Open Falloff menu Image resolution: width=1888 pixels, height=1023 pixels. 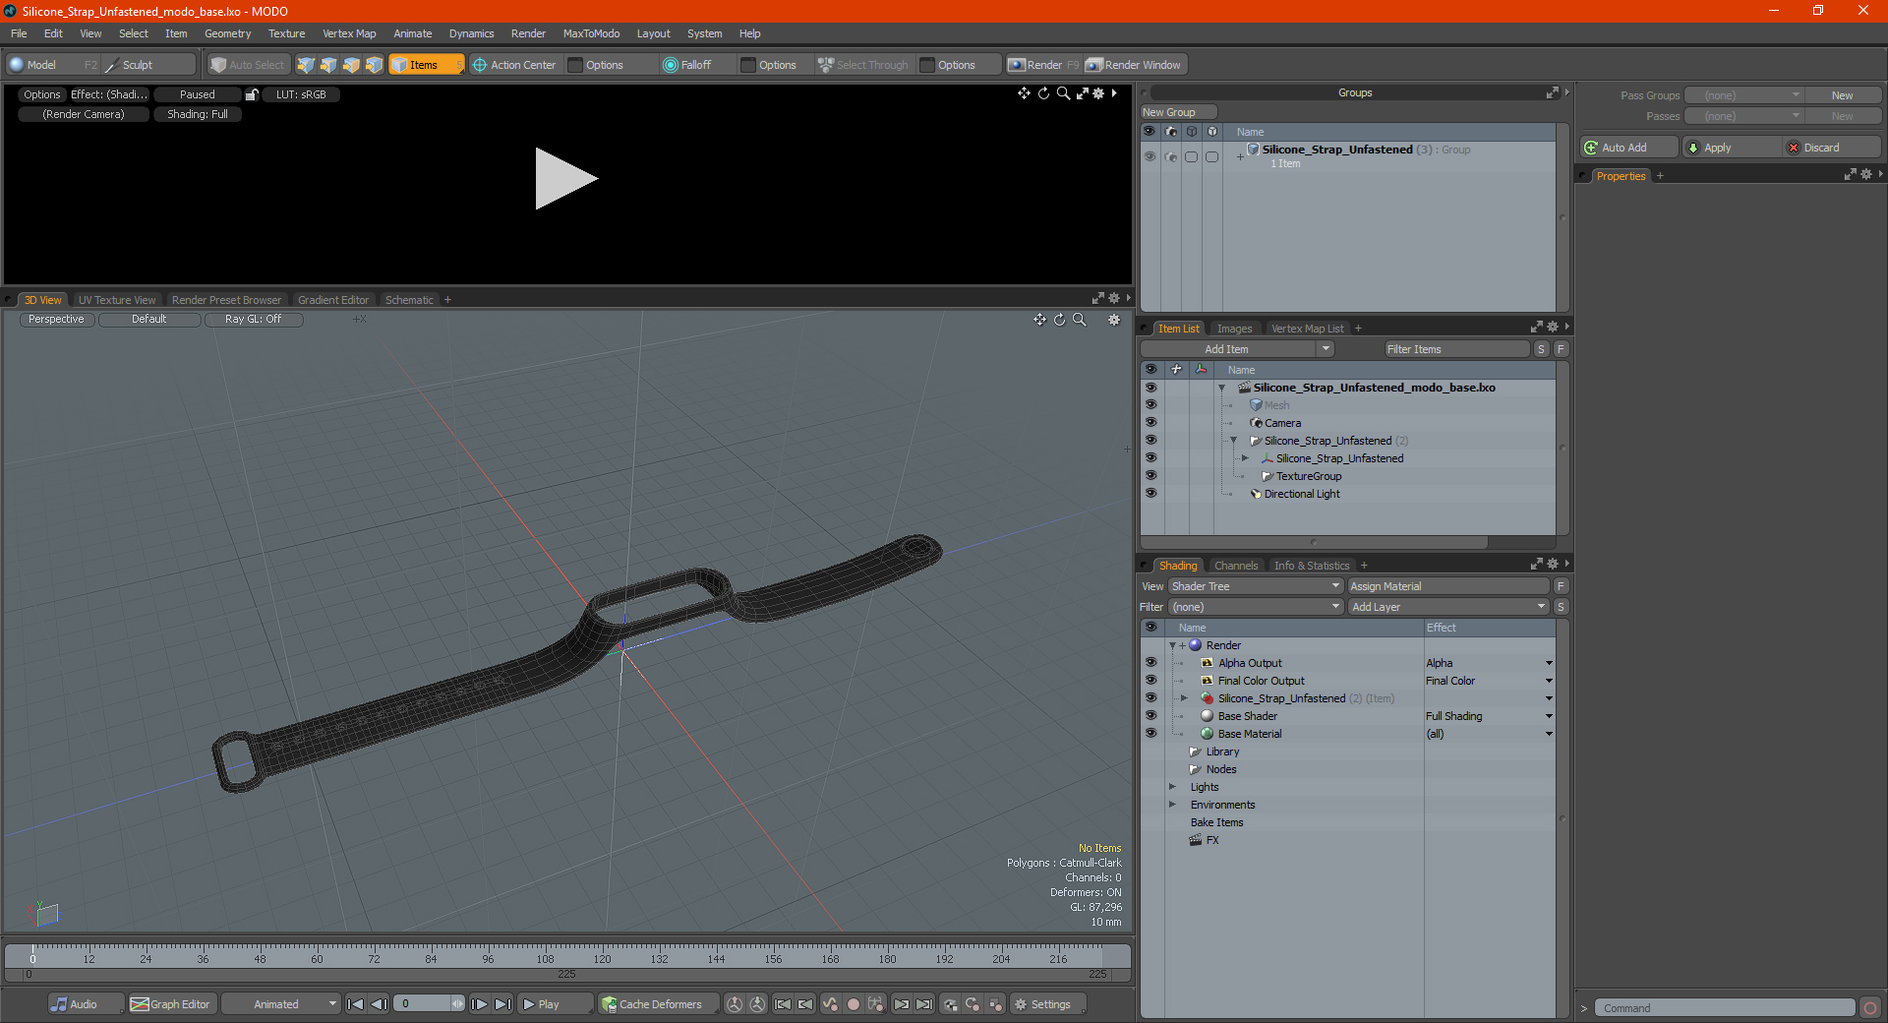point(687,65)
